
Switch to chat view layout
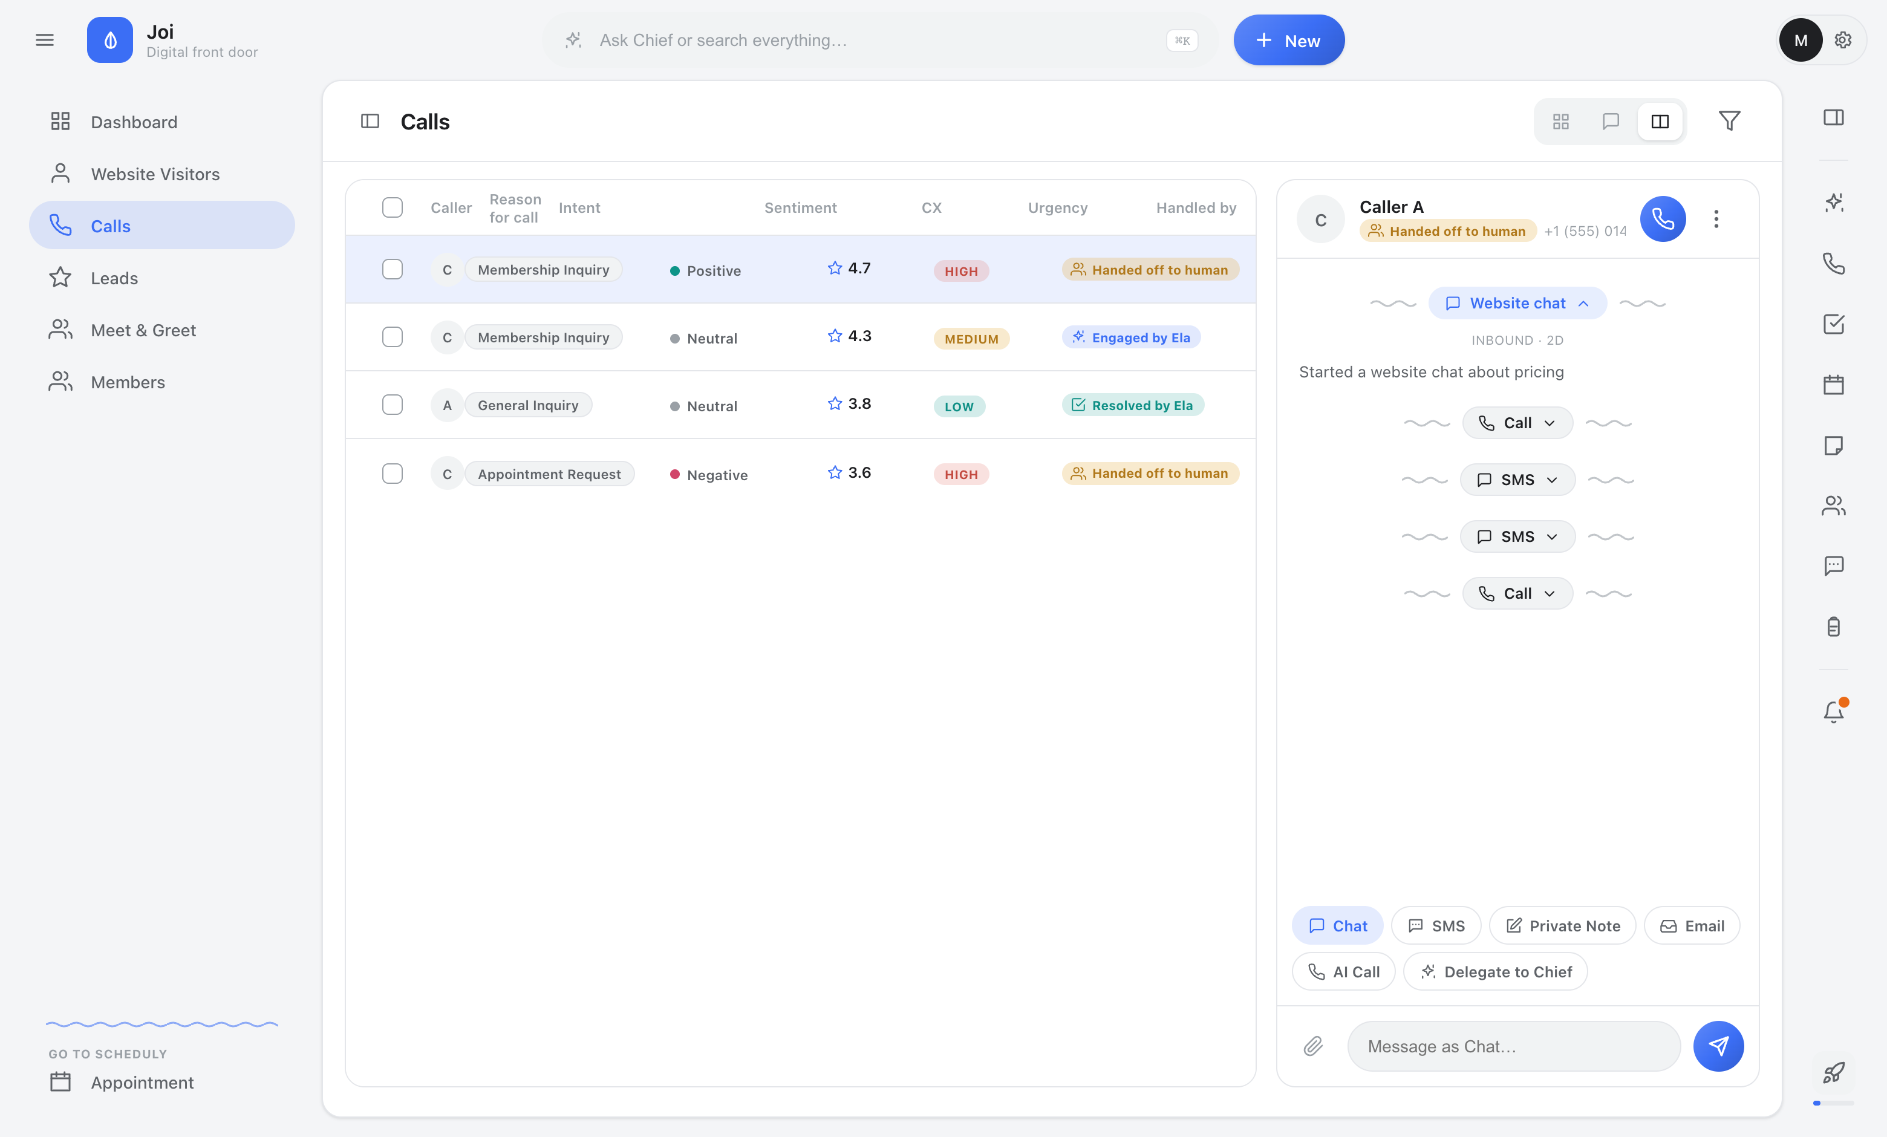coord(1611,121)
